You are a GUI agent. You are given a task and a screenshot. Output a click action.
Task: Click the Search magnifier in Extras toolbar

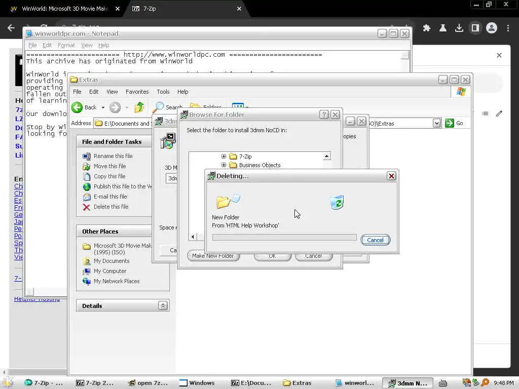click(x=158, y=107)
